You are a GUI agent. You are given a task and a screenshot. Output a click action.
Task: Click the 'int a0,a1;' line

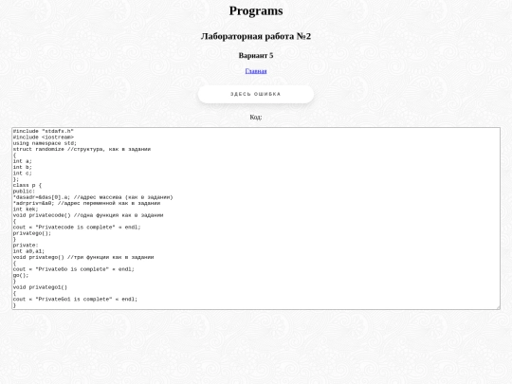28,251
